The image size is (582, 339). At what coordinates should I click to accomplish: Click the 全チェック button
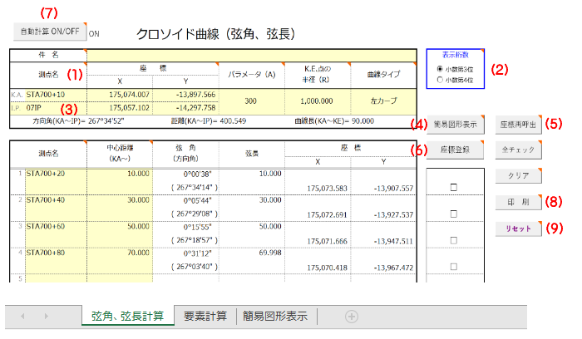click(520, 150)
